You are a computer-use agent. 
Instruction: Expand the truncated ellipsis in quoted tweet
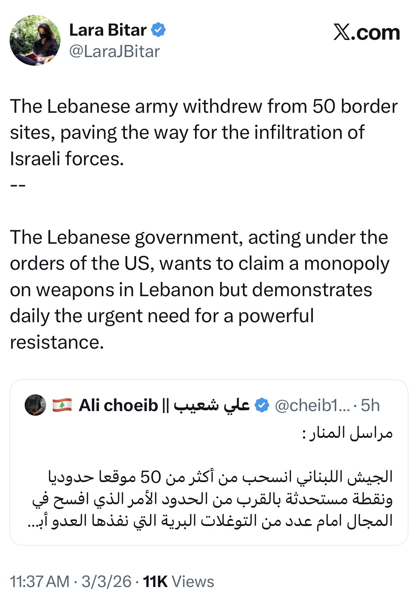(x=32, y=521)
